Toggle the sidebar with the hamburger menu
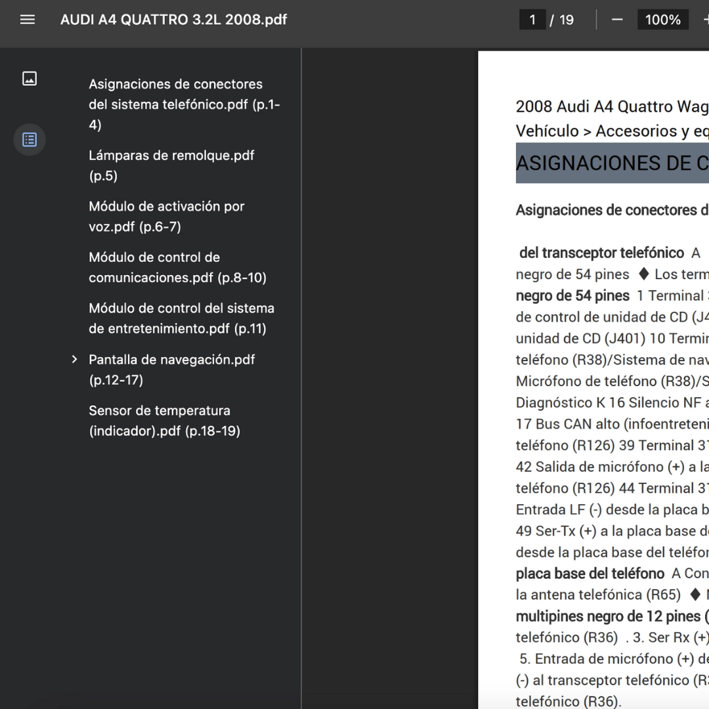This screenshot has width=709, height=709. pyautogui.click(x=28, y=20)
